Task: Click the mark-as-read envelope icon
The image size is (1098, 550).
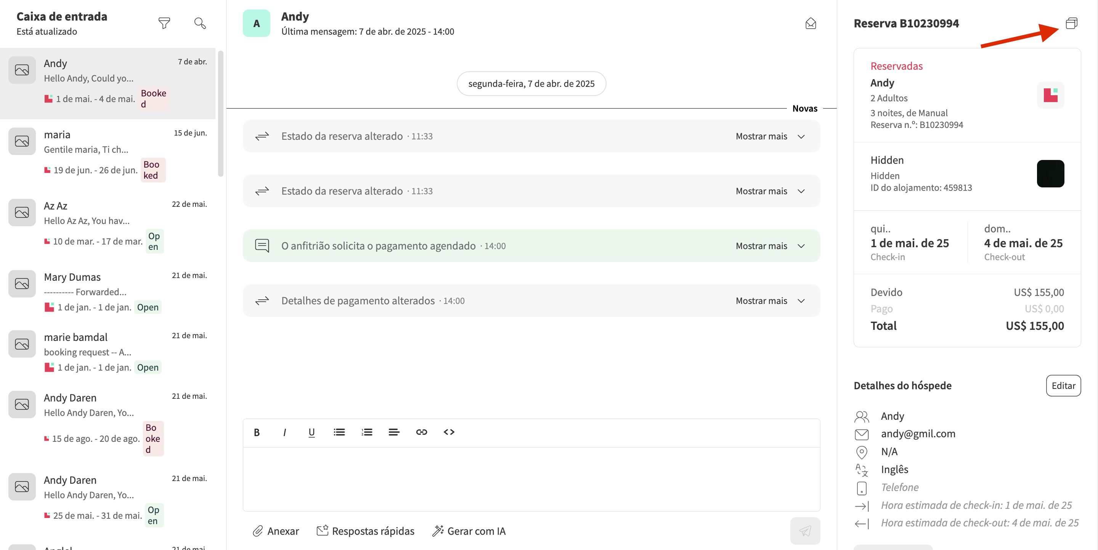Action: pos(810,23)
